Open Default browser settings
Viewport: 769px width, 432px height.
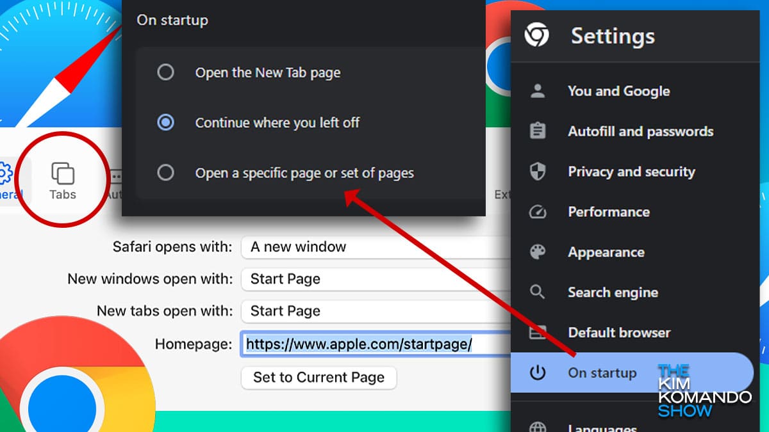[619, 333]
